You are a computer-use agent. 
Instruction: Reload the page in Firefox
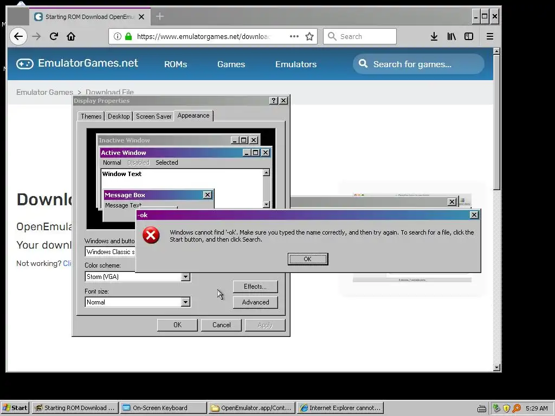click(54, 36)
